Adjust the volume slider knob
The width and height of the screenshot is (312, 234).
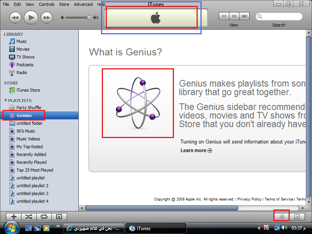coord(89,18)
